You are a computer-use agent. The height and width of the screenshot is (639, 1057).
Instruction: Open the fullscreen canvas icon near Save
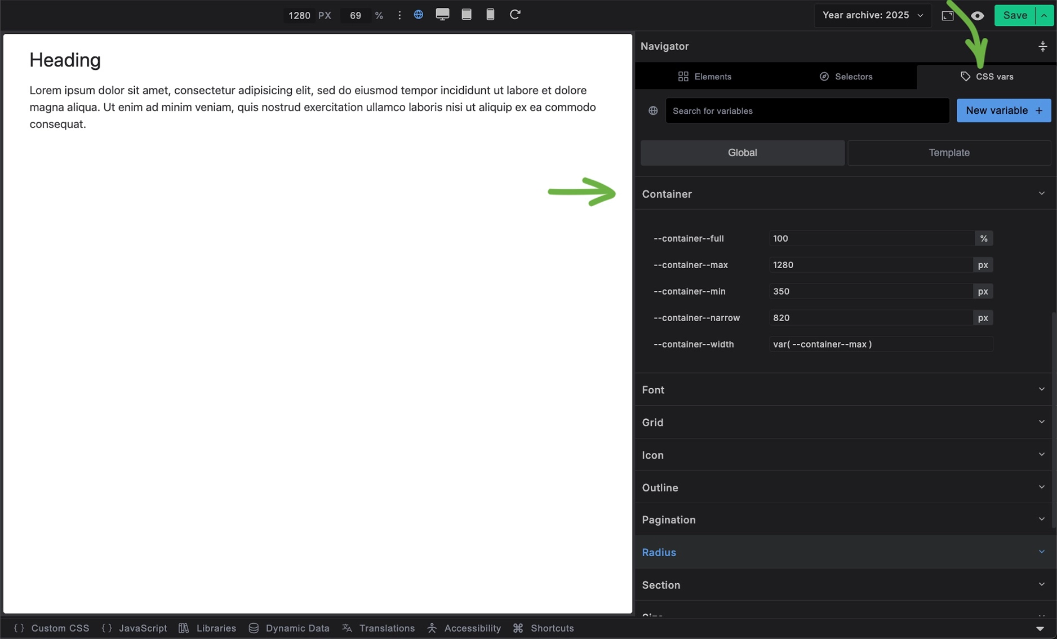pos(948,15)
